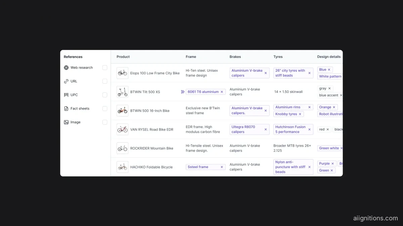
Task: Remove the Knobby tyres tag
Action: tap(300, 114)
